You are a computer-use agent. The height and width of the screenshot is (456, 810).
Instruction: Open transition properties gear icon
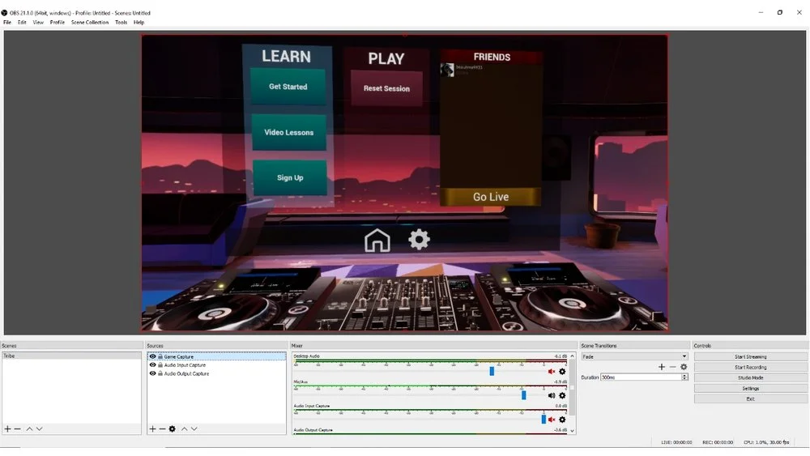click(684, 367)
